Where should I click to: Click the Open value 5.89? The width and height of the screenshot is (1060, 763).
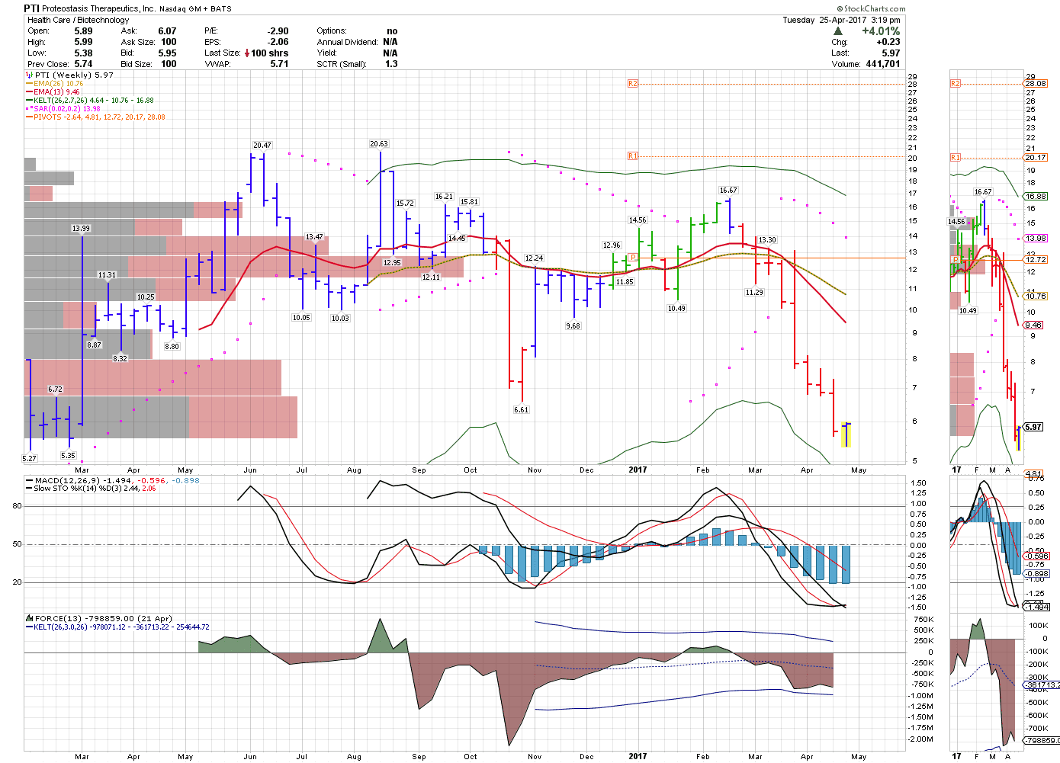pyautogui.click(x=83, y=31)
